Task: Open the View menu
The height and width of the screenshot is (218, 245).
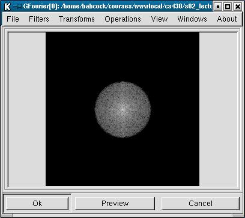Action: point(159,19)
